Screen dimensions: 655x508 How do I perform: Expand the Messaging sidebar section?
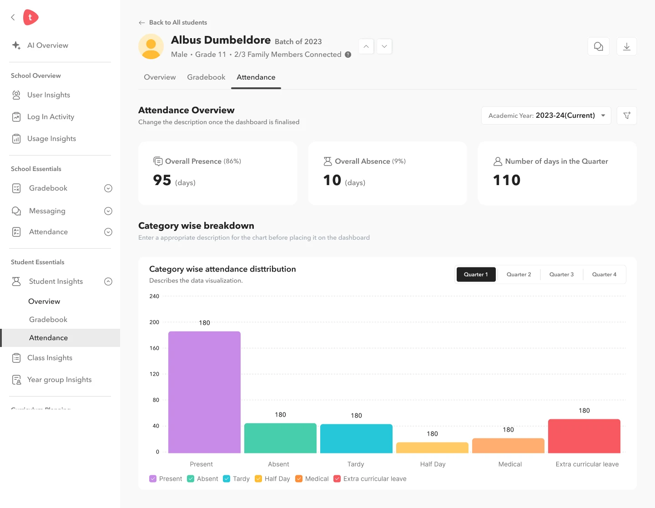pyautogui.click(x=108, y=211)
